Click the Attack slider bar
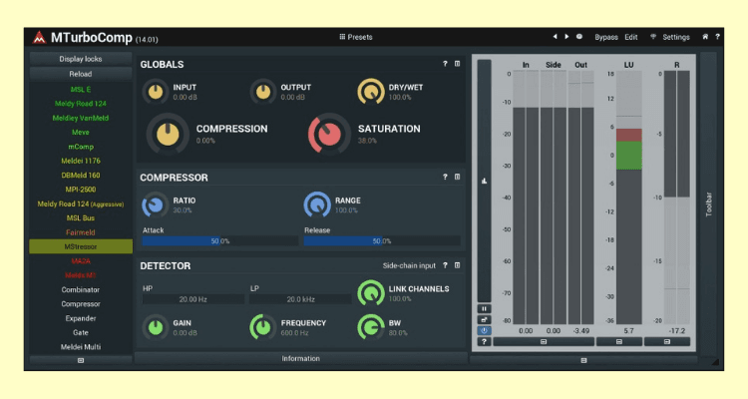Viewport: 748px width, 399px height. point(220,241)
